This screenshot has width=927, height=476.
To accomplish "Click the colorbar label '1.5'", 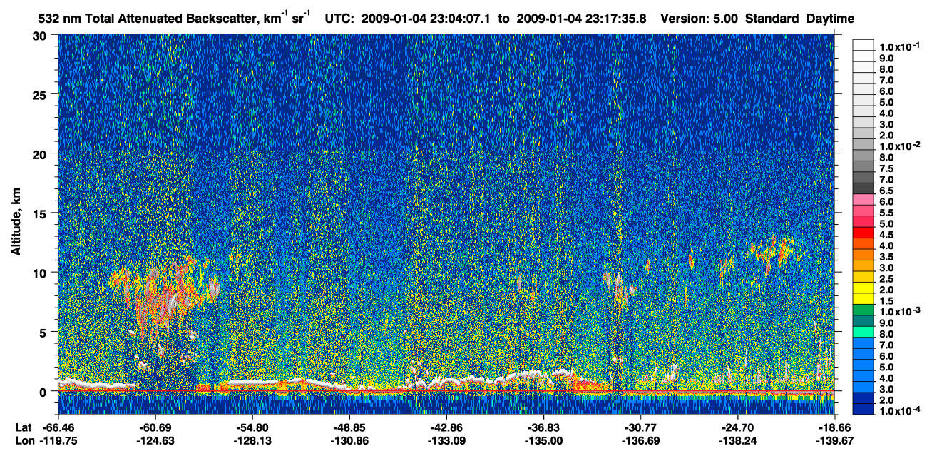I will tap(886, 301).
